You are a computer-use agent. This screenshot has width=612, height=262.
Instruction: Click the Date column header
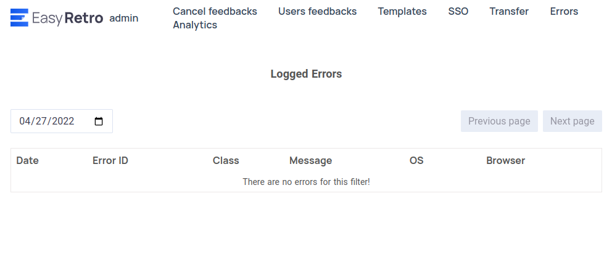coord(27,161)
